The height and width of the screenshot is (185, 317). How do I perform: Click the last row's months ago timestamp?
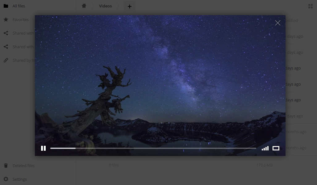[296, 148]
